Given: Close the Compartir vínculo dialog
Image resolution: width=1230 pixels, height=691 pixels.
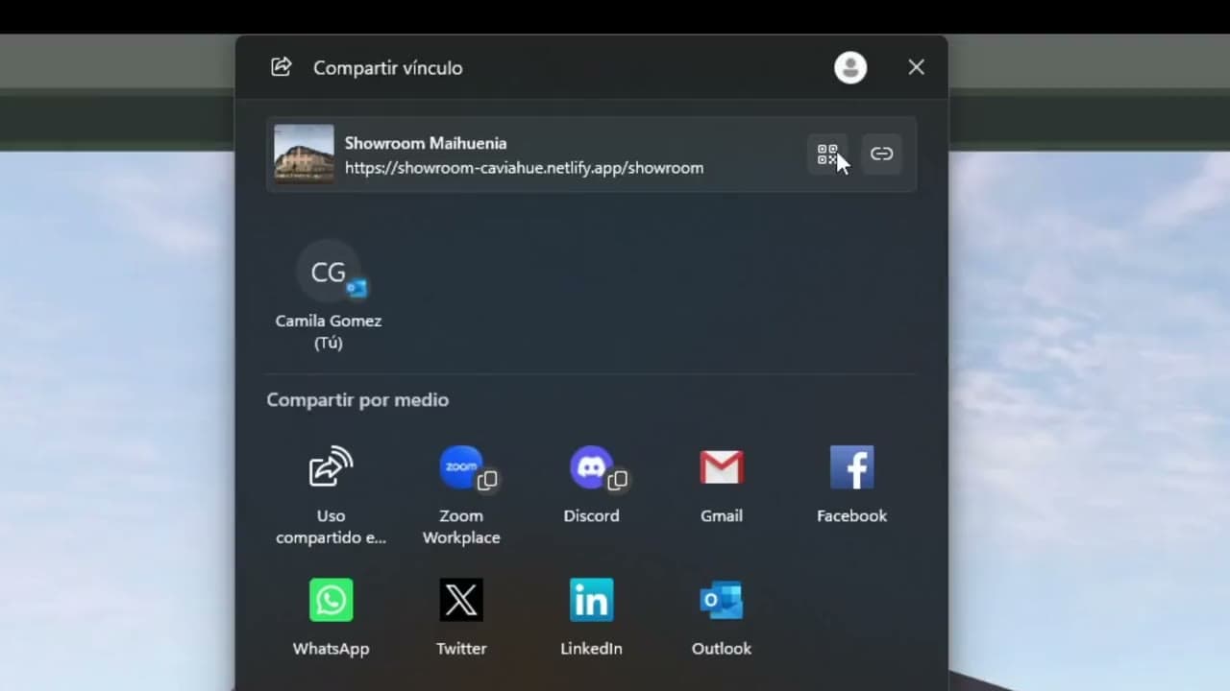Looking at the screenshot, I should tap(916, 67).
